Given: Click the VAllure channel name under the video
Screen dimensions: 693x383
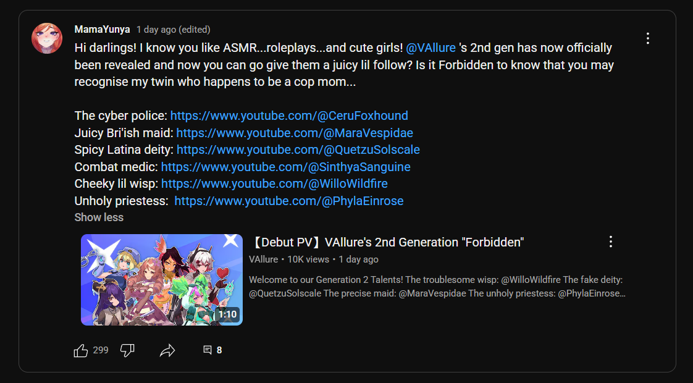Looking at the screenshot, I should pyautogui.click(x=263, y=259).
